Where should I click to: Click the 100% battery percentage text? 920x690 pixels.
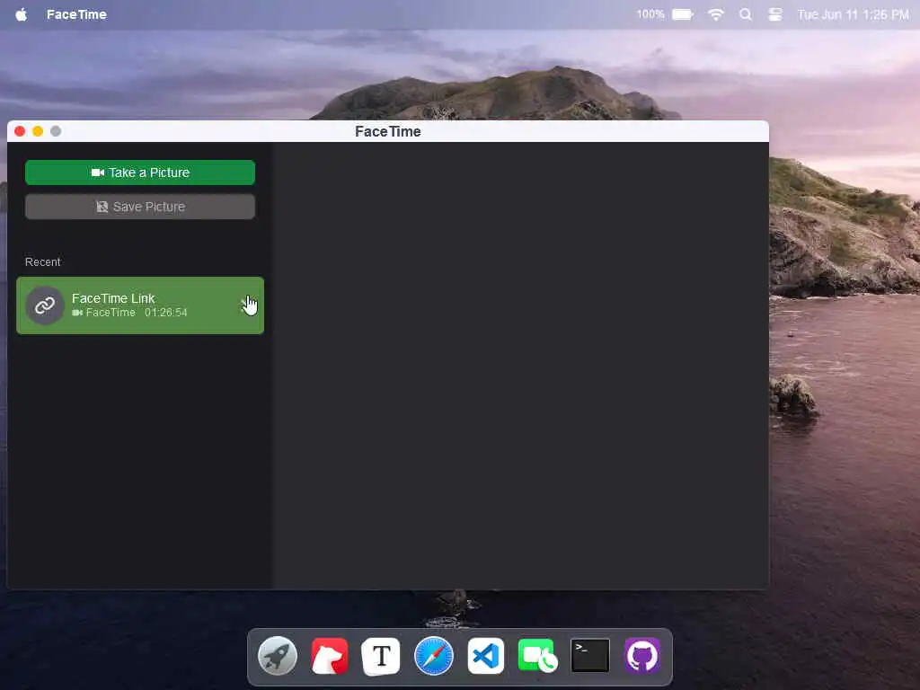650,14
